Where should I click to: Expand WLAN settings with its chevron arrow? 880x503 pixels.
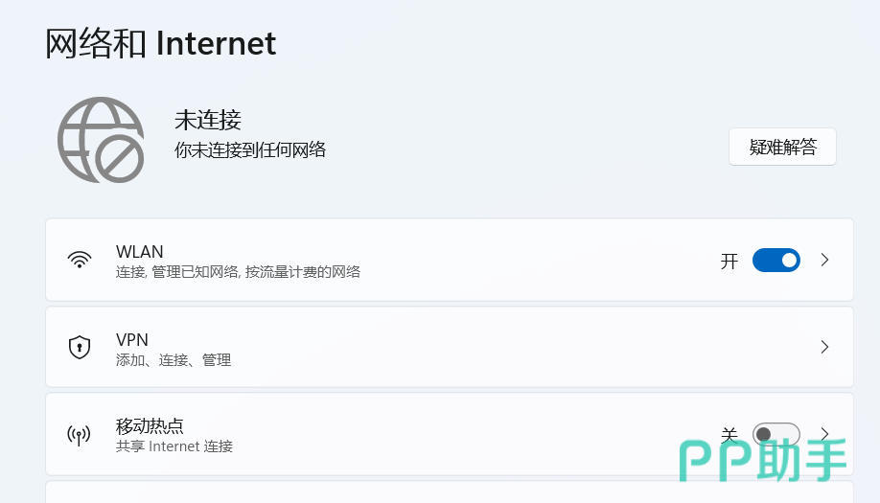[824, 260]
